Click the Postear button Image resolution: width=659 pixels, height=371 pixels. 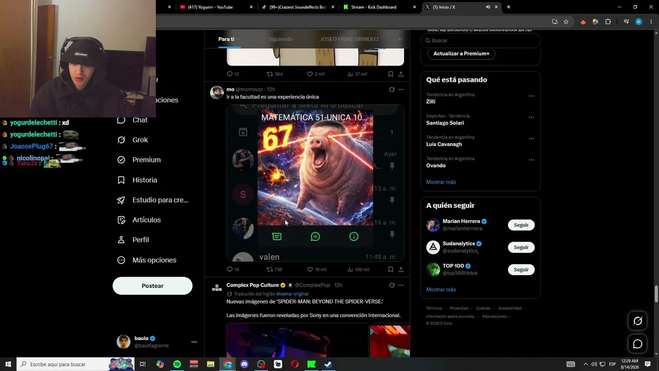point(152,286)
